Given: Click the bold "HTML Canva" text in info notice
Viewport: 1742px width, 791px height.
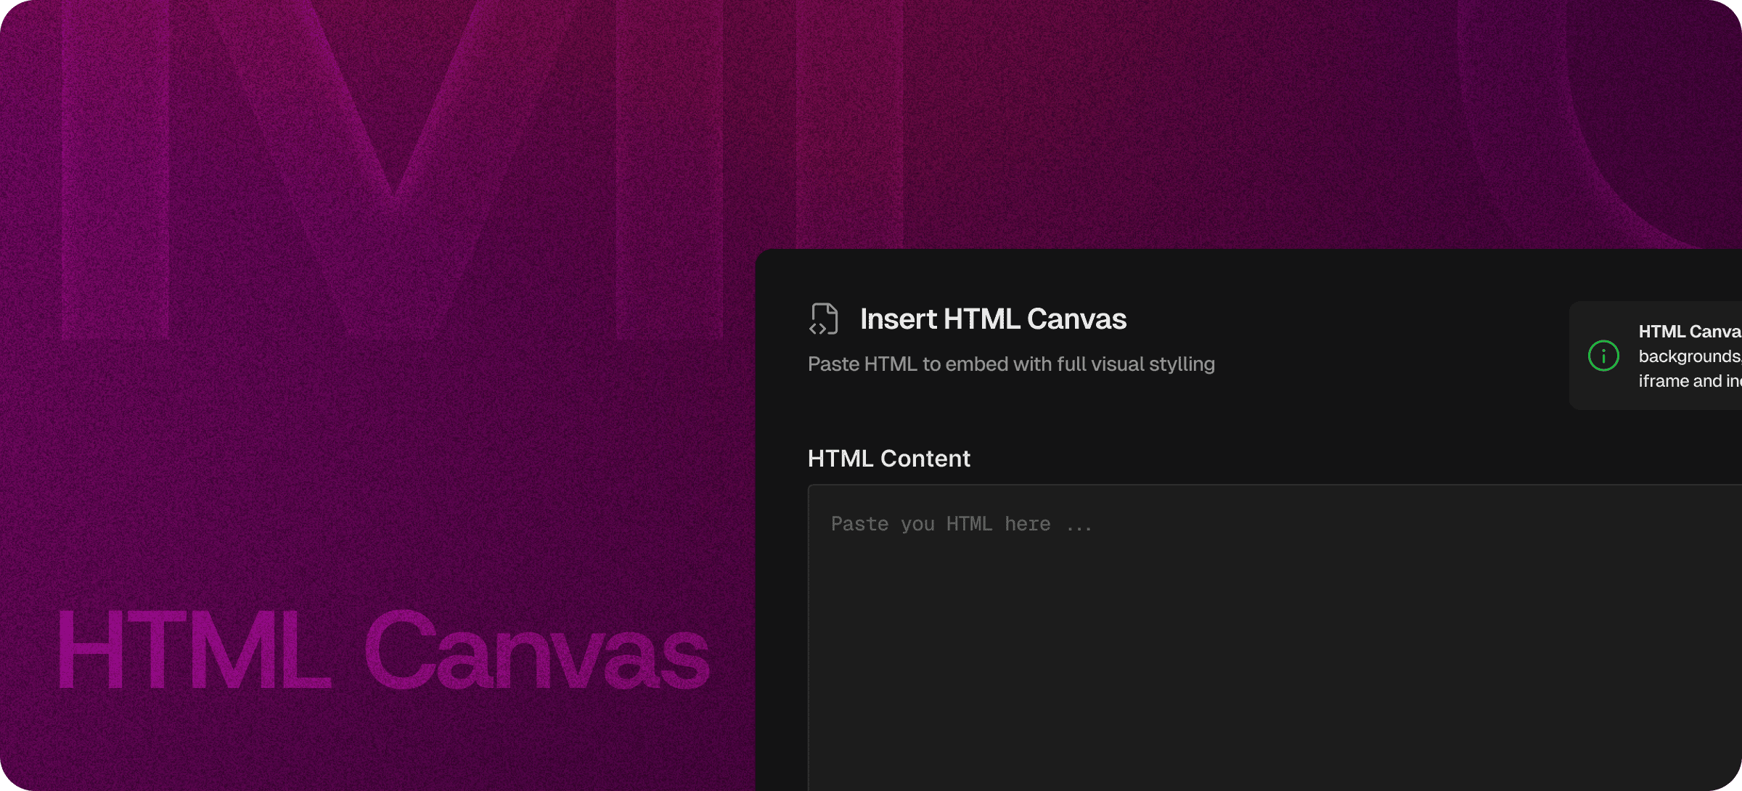Looking at the screenshot, I should point(1689,332).
